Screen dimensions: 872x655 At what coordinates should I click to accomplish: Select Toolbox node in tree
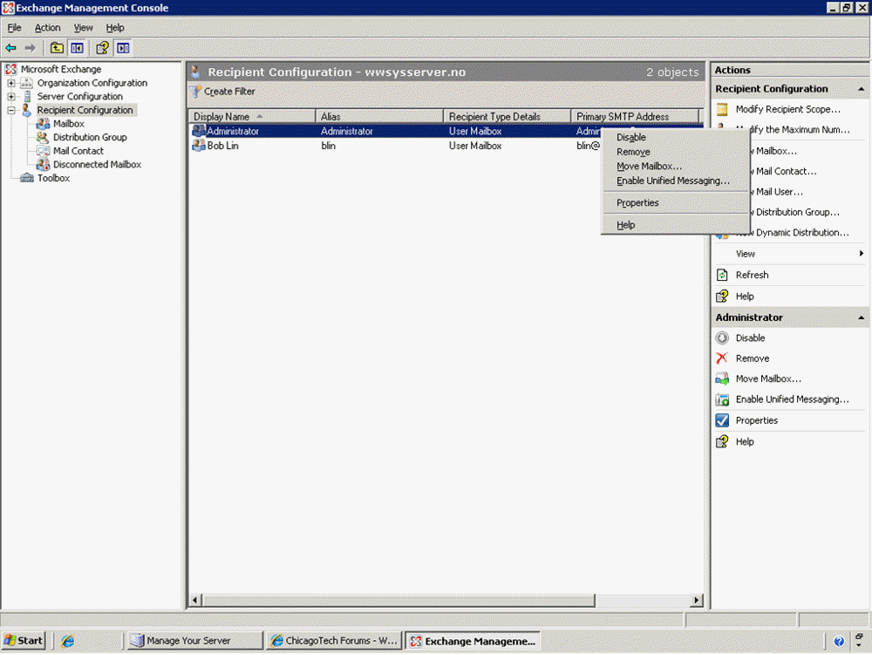(x=53, y=178)
